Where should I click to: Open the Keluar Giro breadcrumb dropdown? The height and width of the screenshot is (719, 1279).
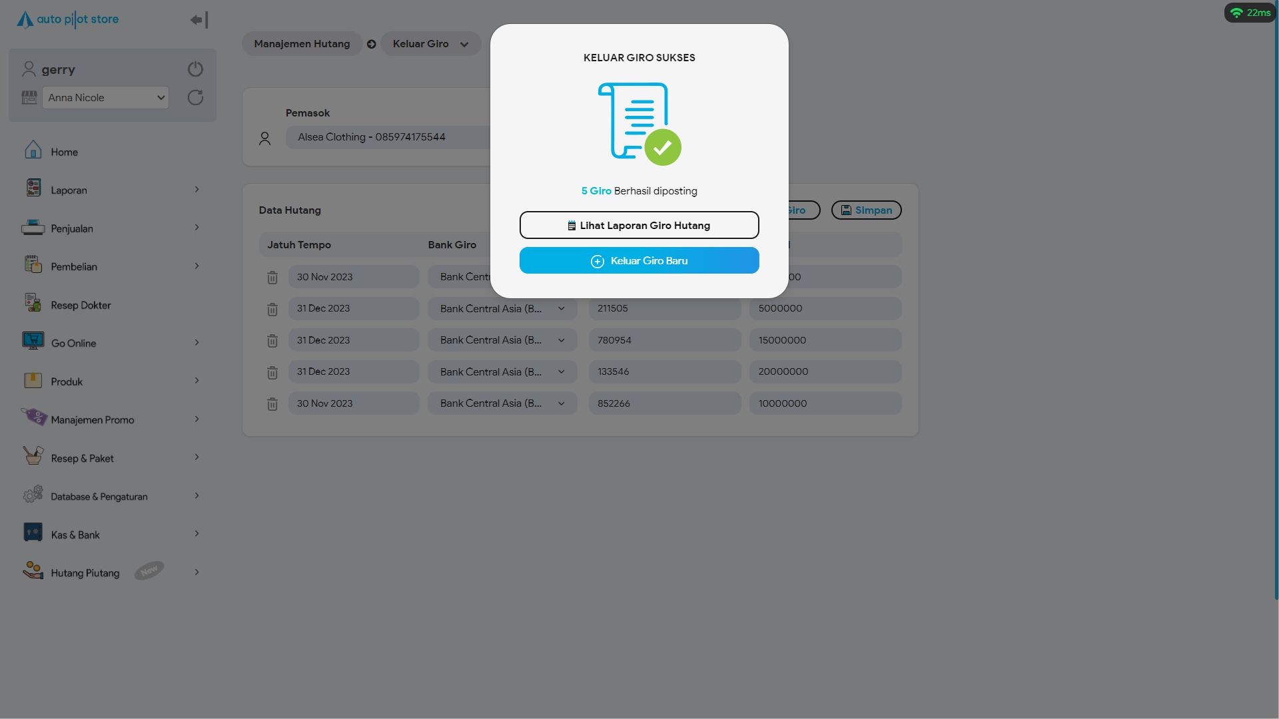430,44
